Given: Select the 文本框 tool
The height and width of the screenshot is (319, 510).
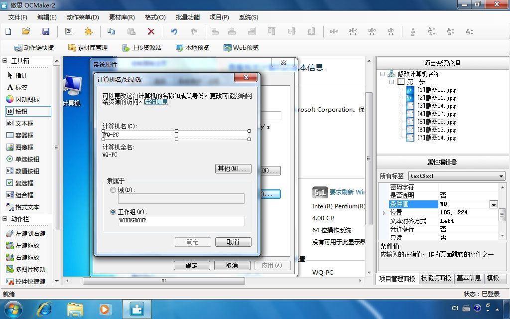Looking at the screenshot, I should pyautogui.click(x=20, y=124).
